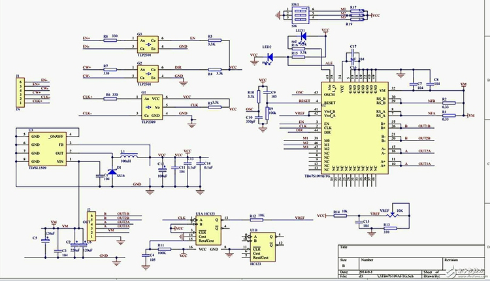Select the U1A HC123 block
This screenshot has height=281, width=490.
point(209,231)
